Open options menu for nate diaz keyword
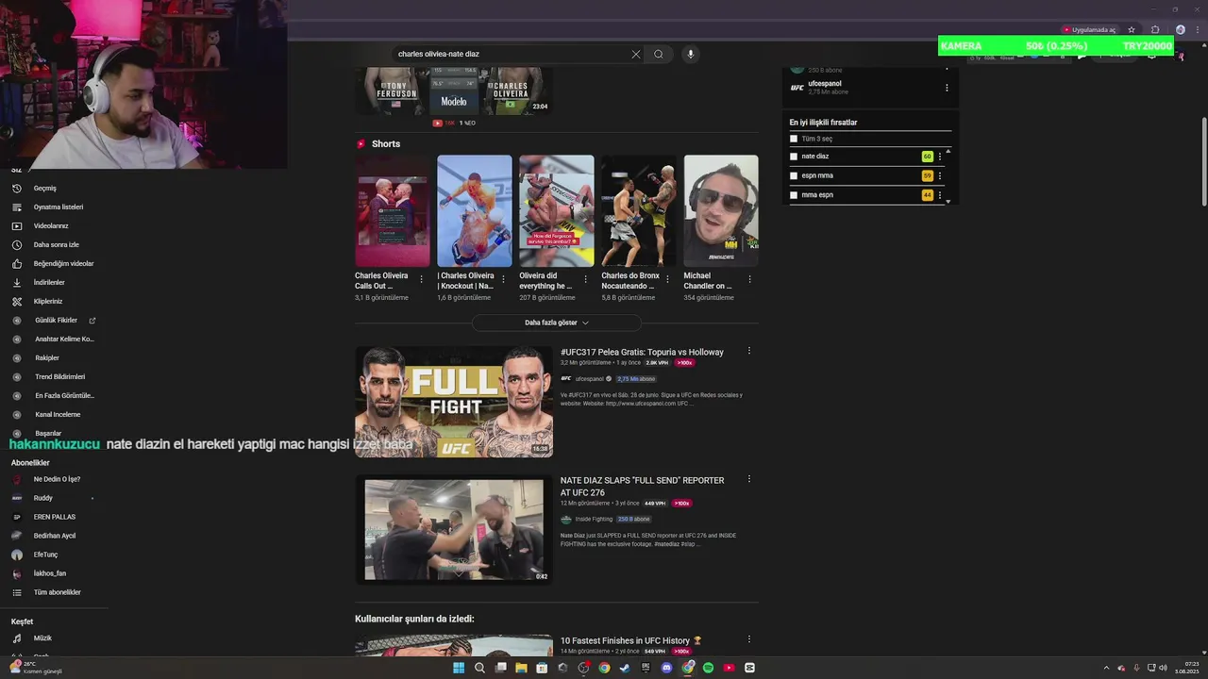This screenshot has width=1208, height=679. click(x=940, y=157)
